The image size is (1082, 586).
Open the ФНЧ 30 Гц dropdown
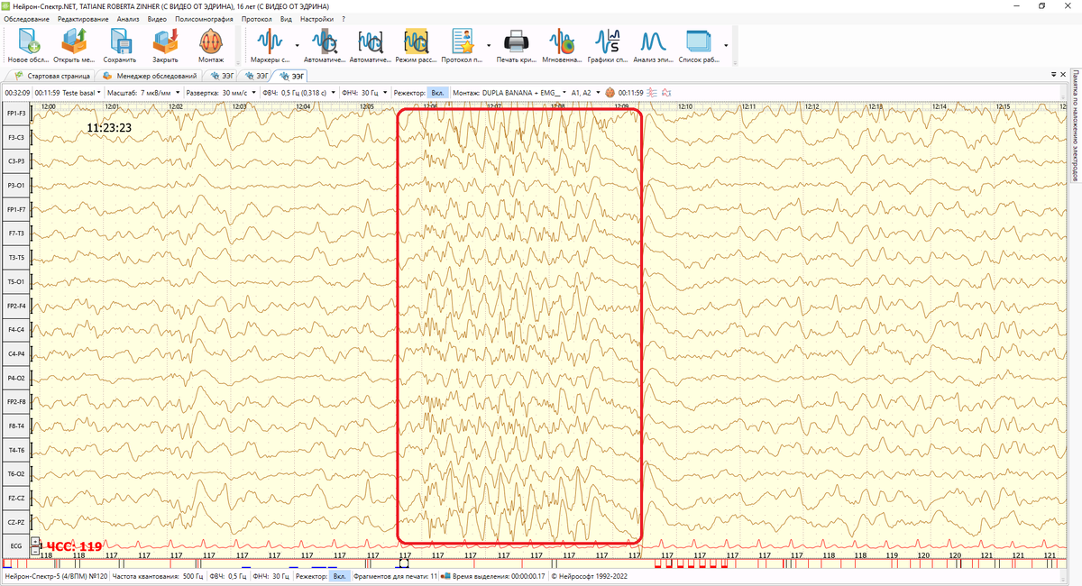pos(365,92)
